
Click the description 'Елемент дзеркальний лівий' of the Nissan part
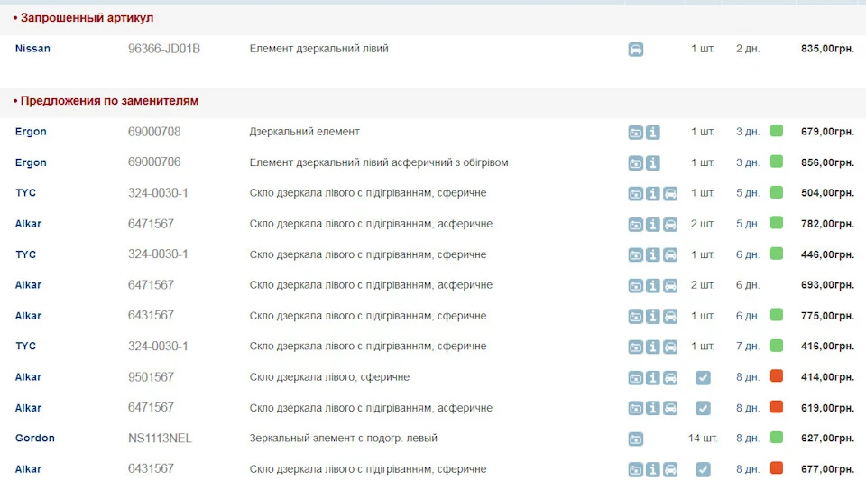pos(318,49)
